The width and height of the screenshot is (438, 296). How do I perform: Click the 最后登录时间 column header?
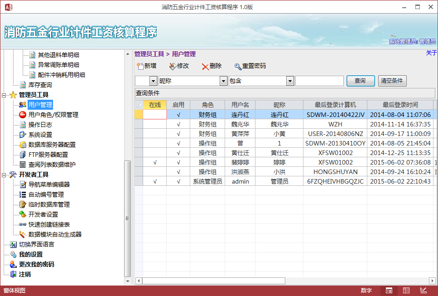[x=400, y=105]
